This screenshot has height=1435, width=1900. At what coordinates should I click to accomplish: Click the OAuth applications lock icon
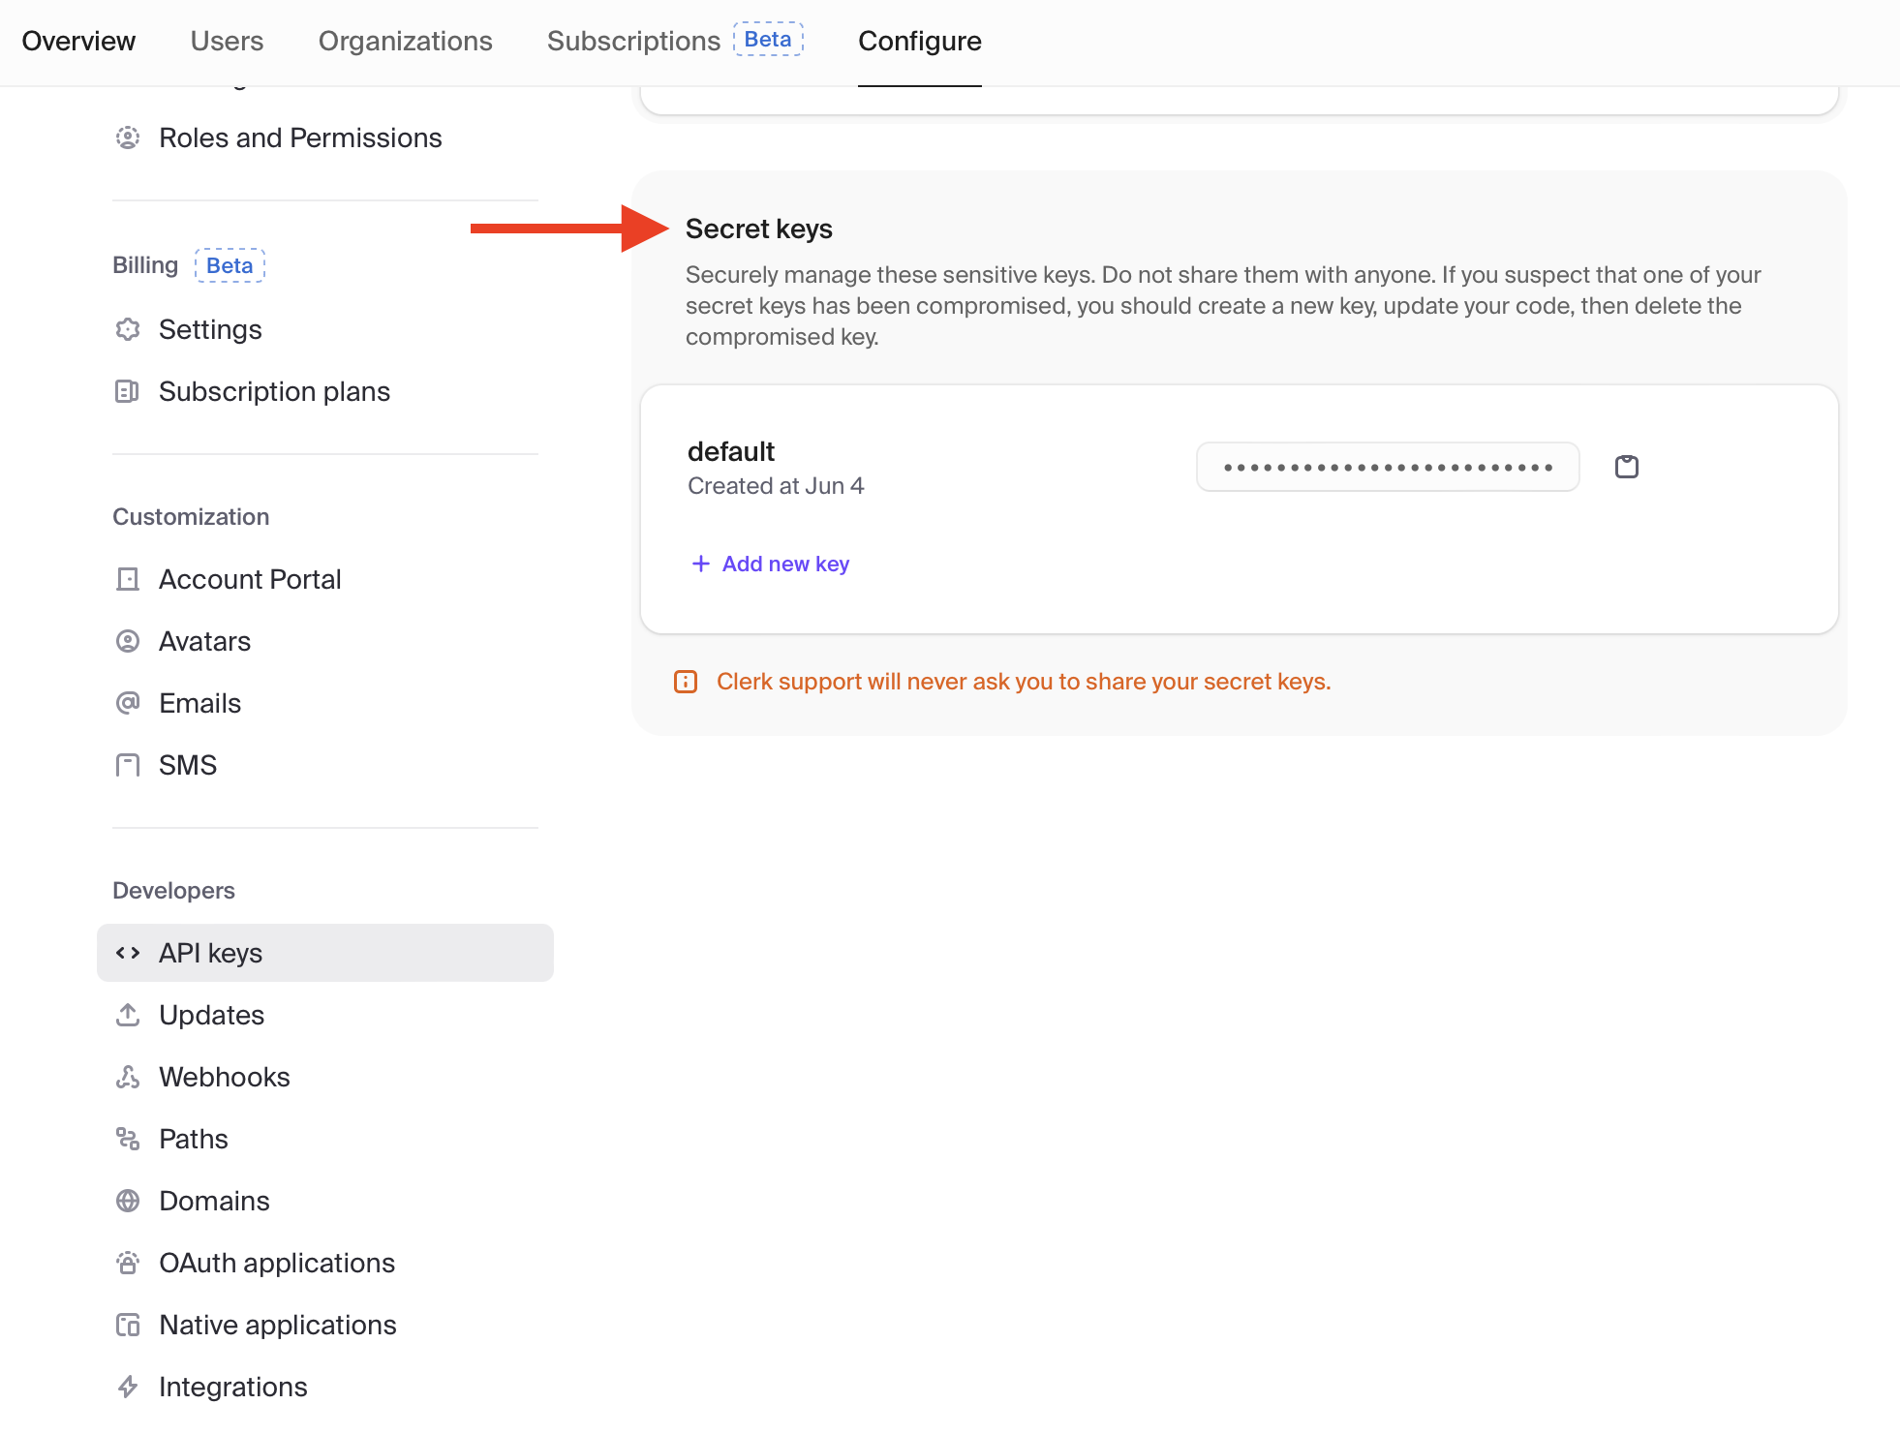[x=128, y=1263]
